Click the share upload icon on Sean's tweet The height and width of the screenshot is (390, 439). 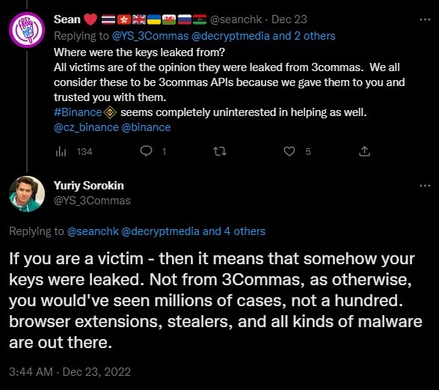click(364, 151)
